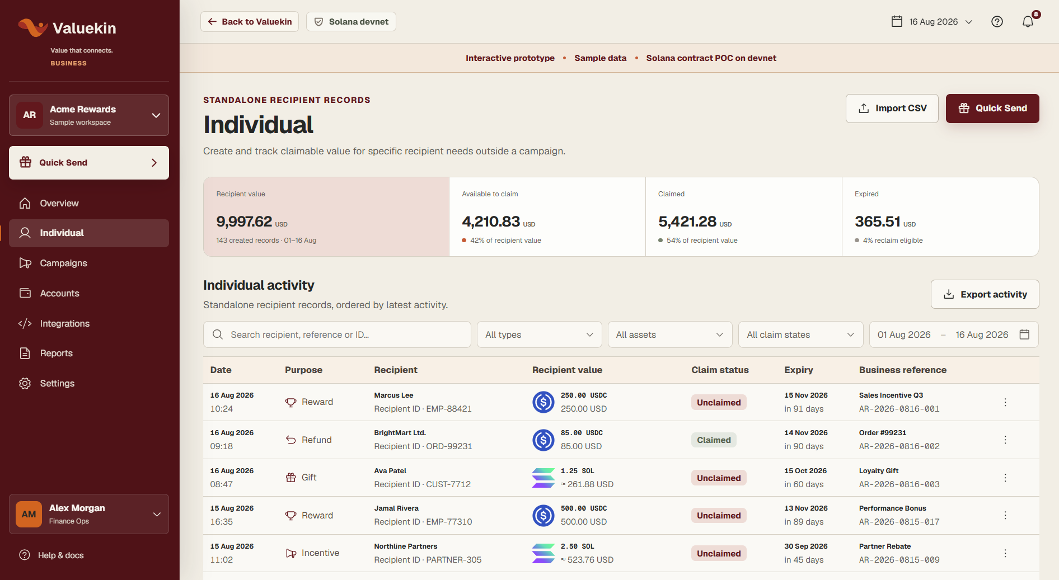Viewport: 1059px width, 580px height.
Task: Open row actions for Jamal Rivera
Action: coord(1005,515)
